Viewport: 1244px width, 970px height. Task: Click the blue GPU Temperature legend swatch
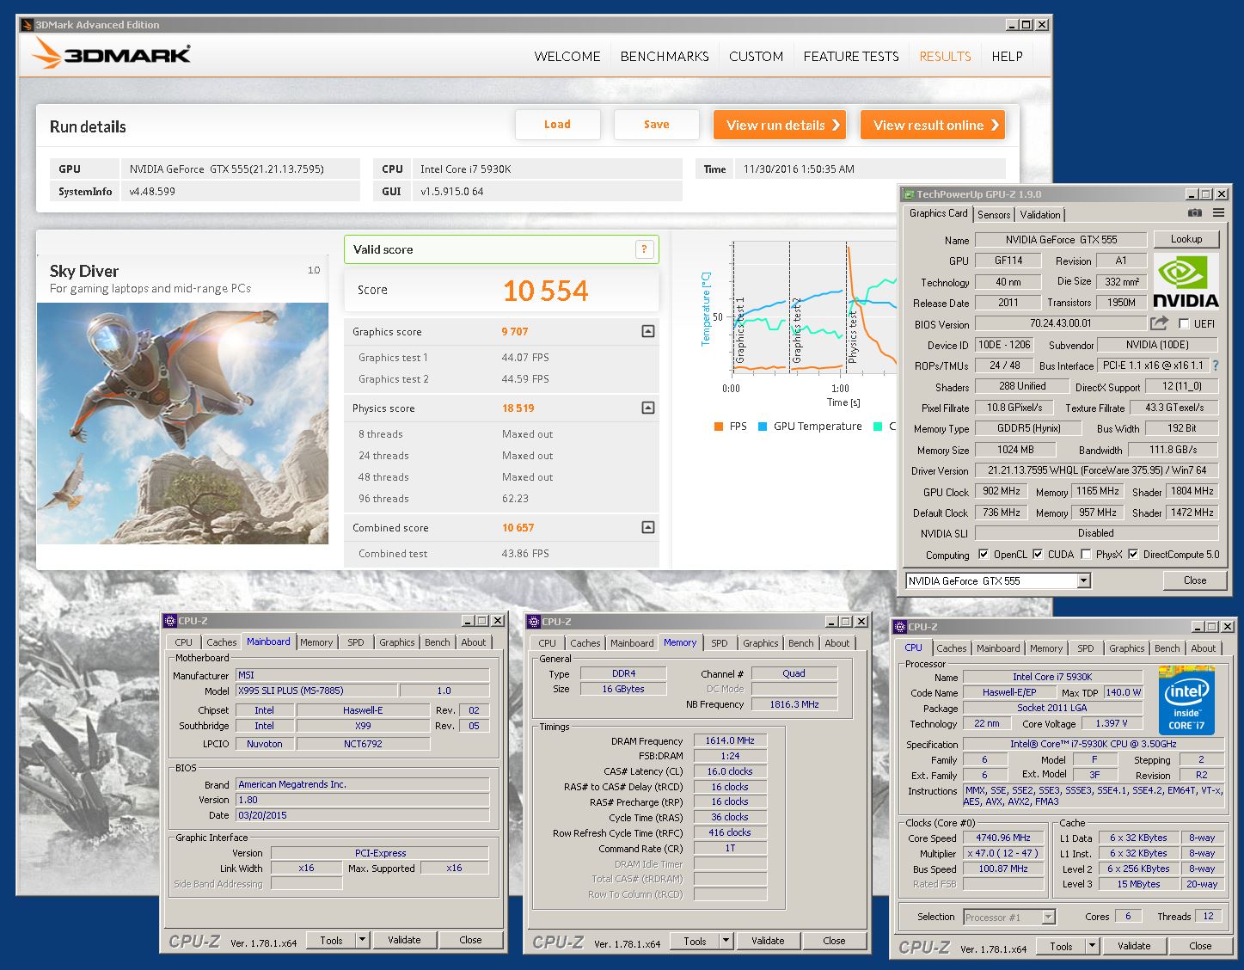tap(763, 427)
